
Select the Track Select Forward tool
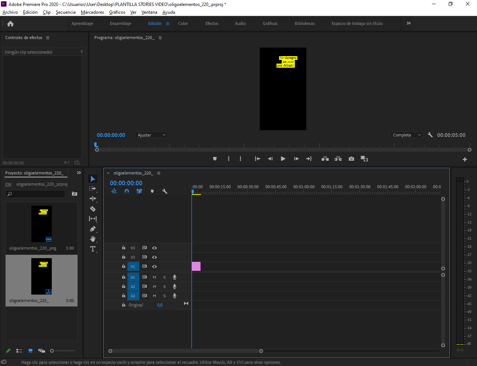93,189
